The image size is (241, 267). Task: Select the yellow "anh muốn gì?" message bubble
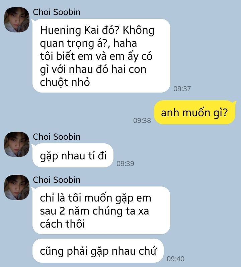(194, 112)
